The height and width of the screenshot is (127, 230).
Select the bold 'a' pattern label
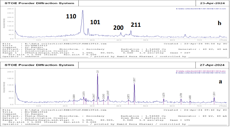220,82
